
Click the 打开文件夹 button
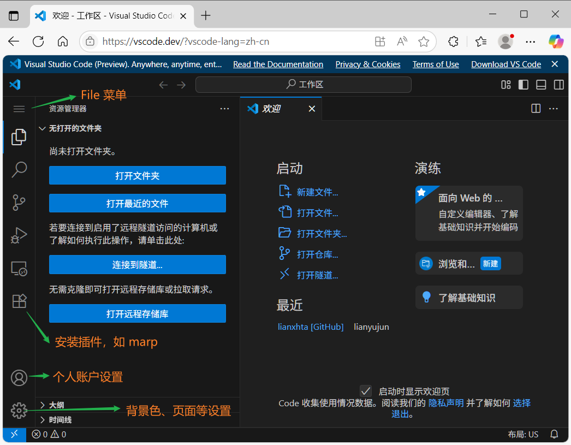click(137, 175)
